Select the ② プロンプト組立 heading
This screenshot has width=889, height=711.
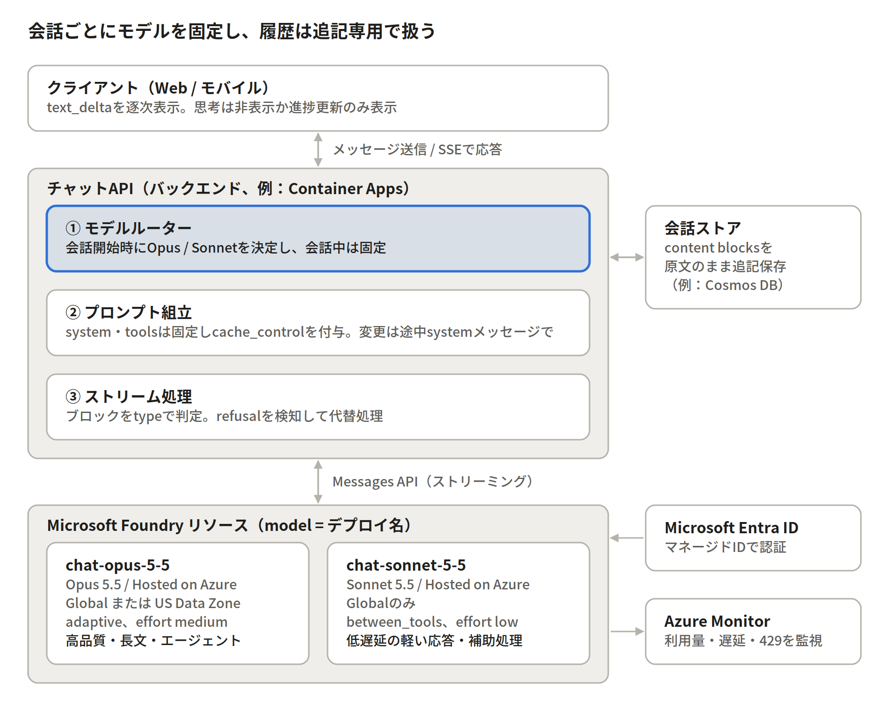(x=129, y=312)
